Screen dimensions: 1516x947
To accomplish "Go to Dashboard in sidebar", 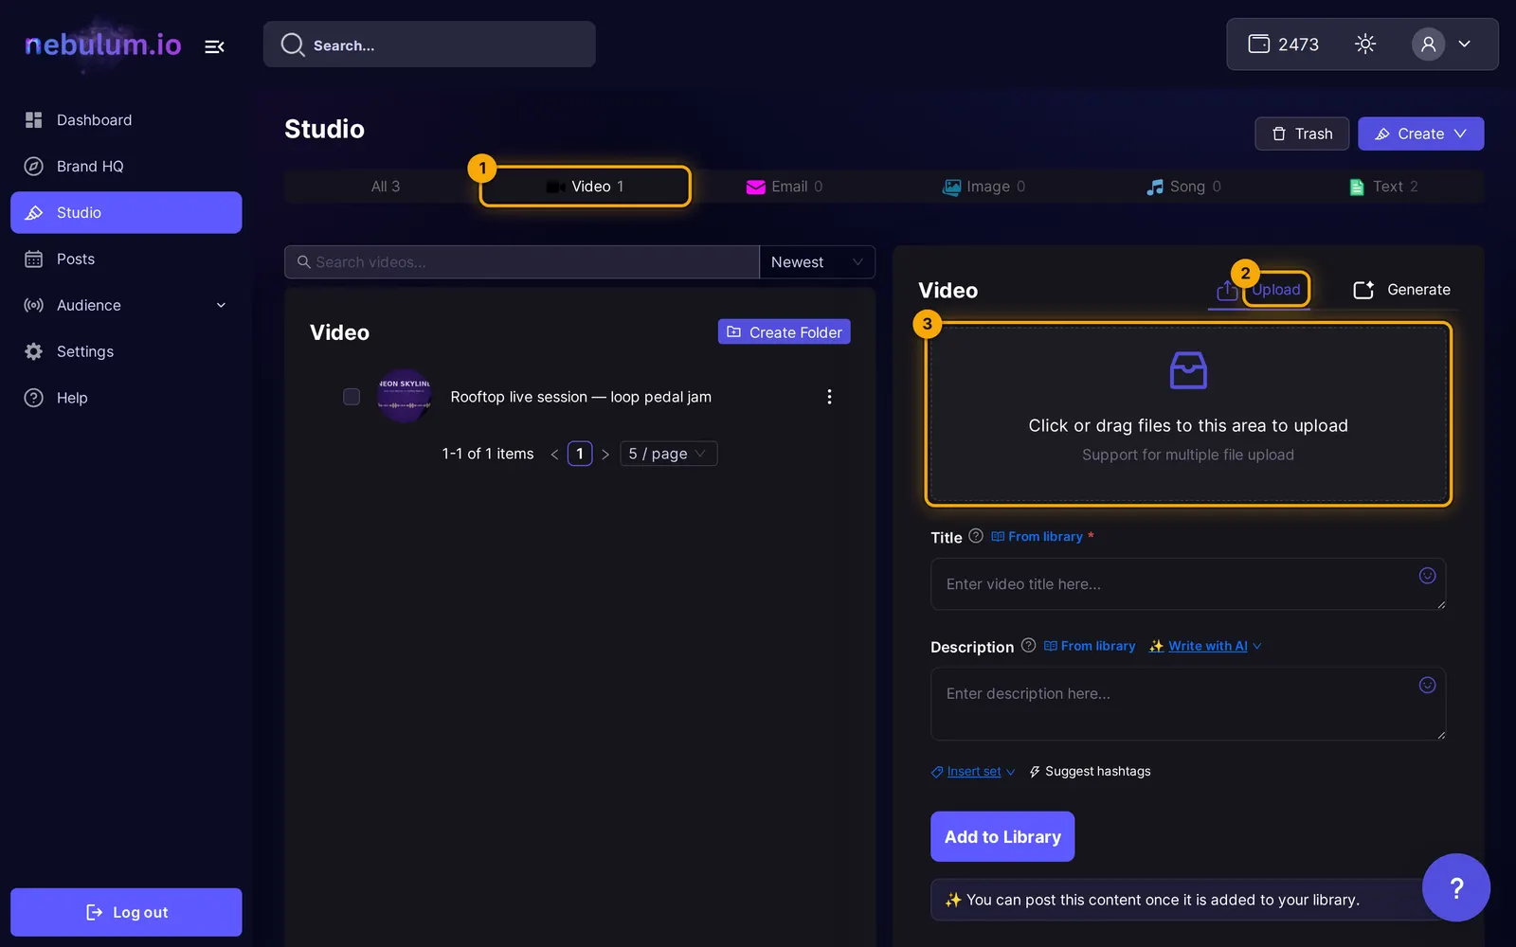I will pos(126,120).
